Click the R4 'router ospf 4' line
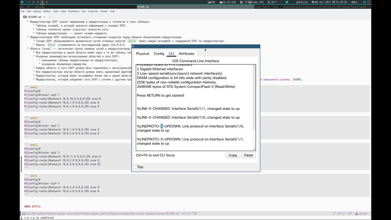Screen dimensions: 391x220 pyautogui.click(x=42, y=184)
